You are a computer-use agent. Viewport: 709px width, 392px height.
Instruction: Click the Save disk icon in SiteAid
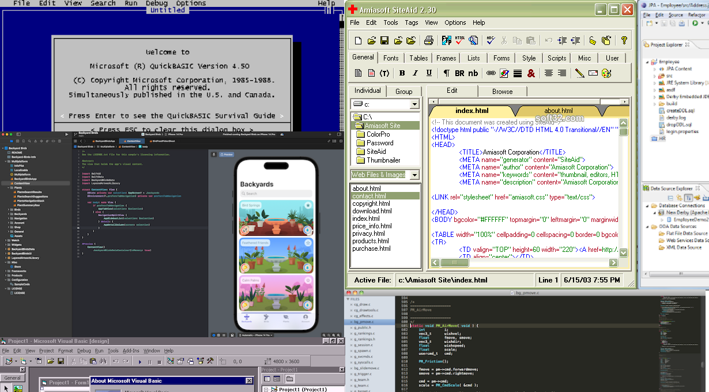pyautogui.click(x=384, y=40)
